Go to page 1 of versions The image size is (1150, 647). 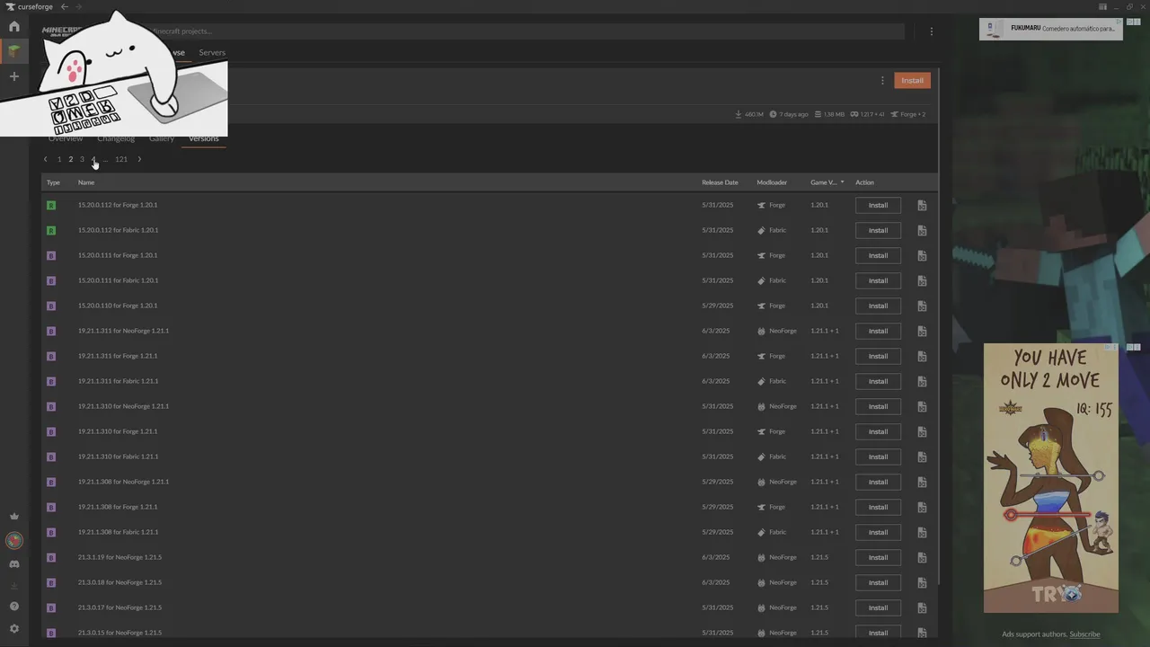click(59, 159)
